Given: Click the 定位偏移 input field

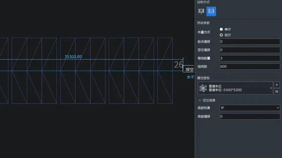Looking at the screenshot, I should [250, 50].
